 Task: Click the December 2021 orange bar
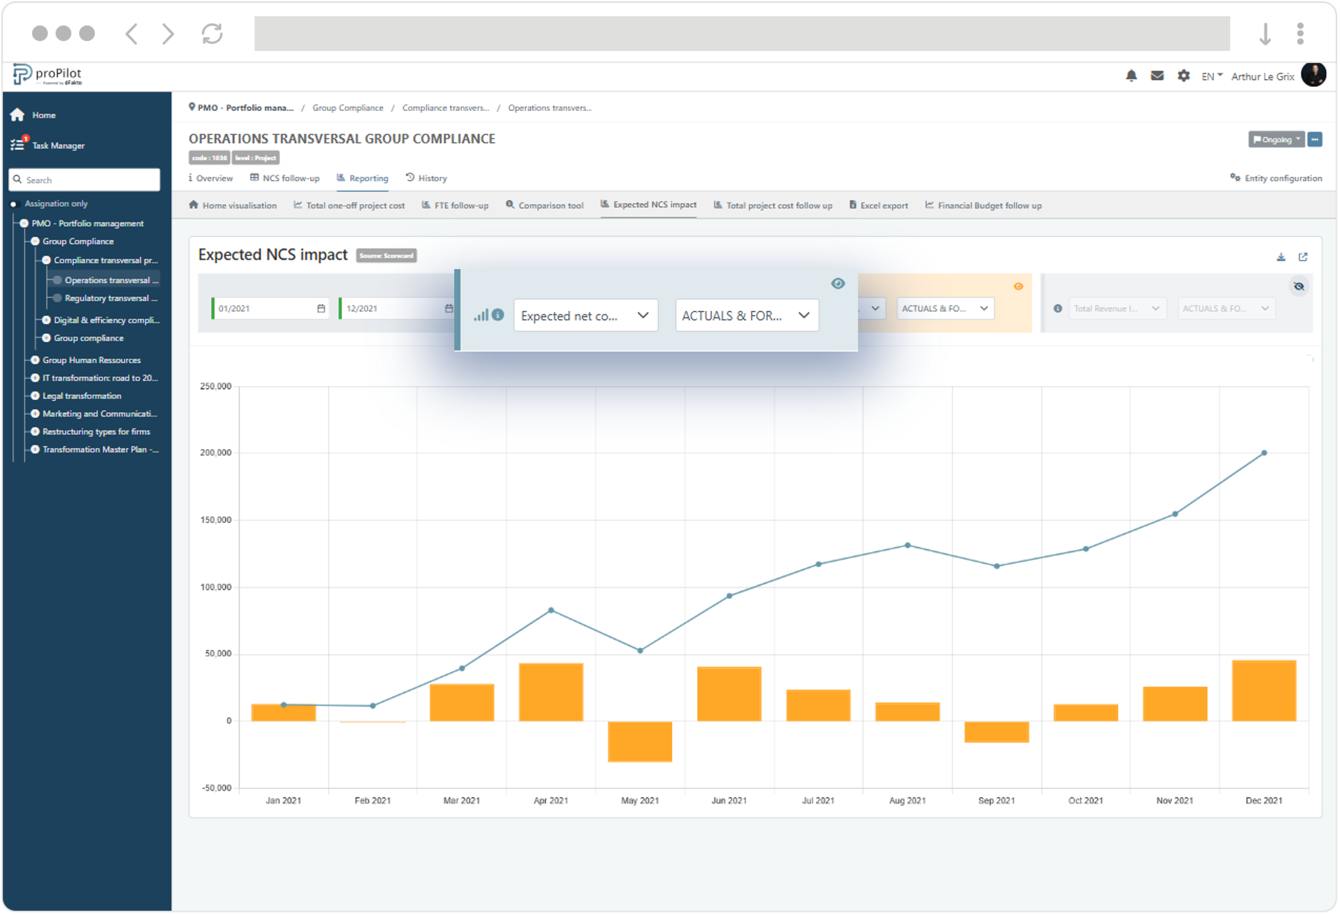[1263, 691]
